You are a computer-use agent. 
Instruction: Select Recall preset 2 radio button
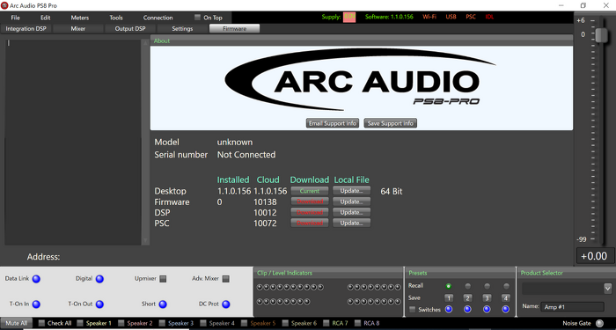467,286
